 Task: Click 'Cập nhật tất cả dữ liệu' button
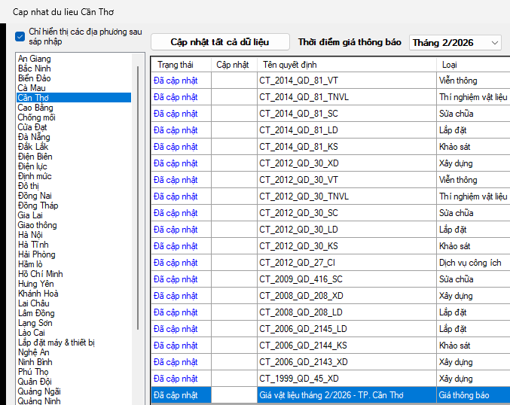219,42
